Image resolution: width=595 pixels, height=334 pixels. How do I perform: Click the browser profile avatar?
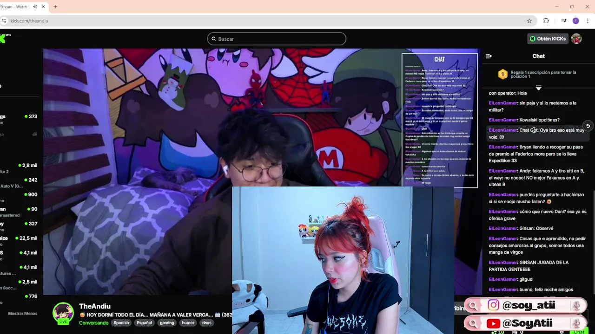(575, 21)
